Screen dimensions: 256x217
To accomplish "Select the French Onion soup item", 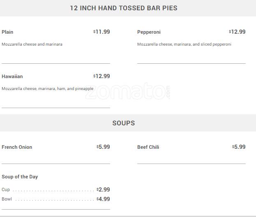I will click(x=17, y=147).
